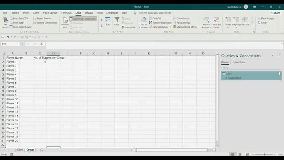Screen dimensions: 284x160
Task: Open Data Analysis
Action: tap(266, 18)
